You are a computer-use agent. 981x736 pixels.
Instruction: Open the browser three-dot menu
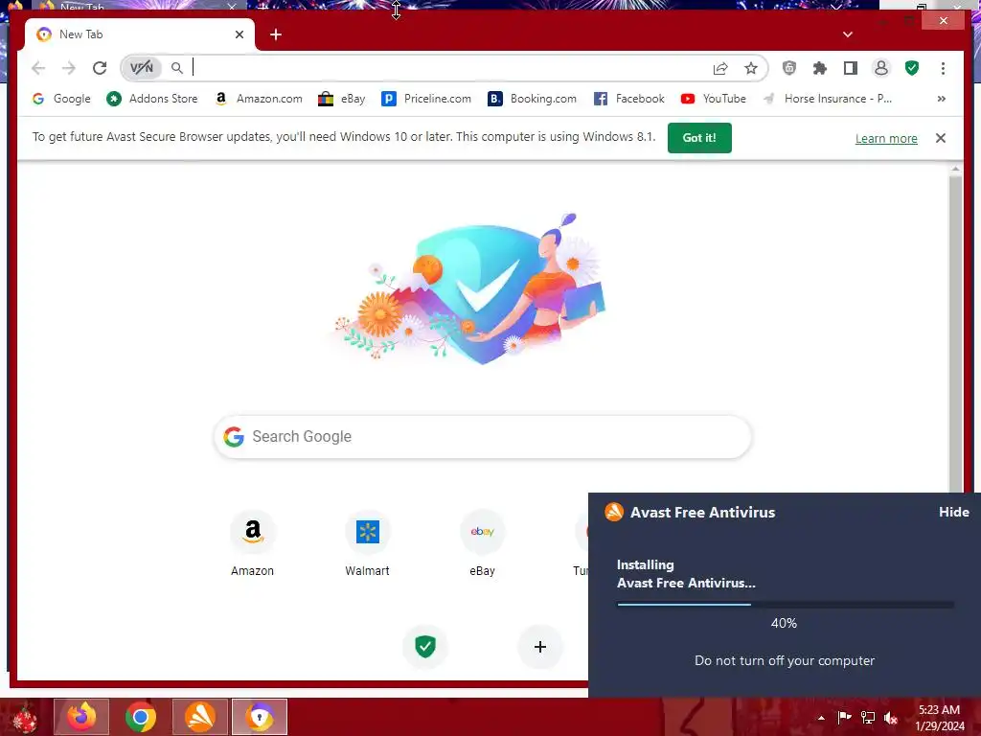pyautogui.click(x=943, y=68)
